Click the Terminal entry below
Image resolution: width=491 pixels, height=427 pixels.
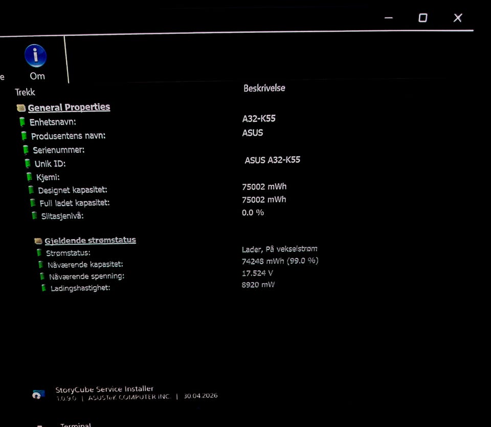(x=76, y=425)
